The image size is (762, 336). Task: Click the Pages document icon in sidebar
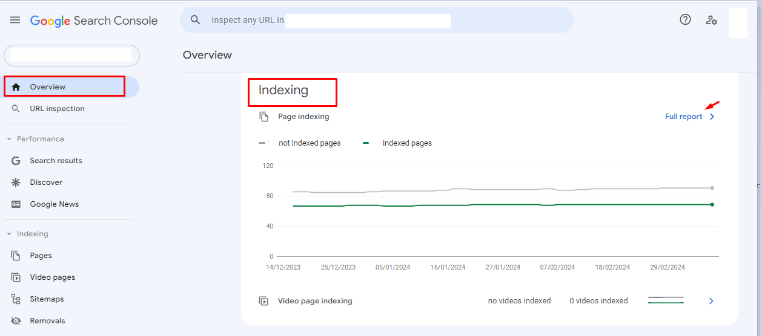(x=16, y=256)
